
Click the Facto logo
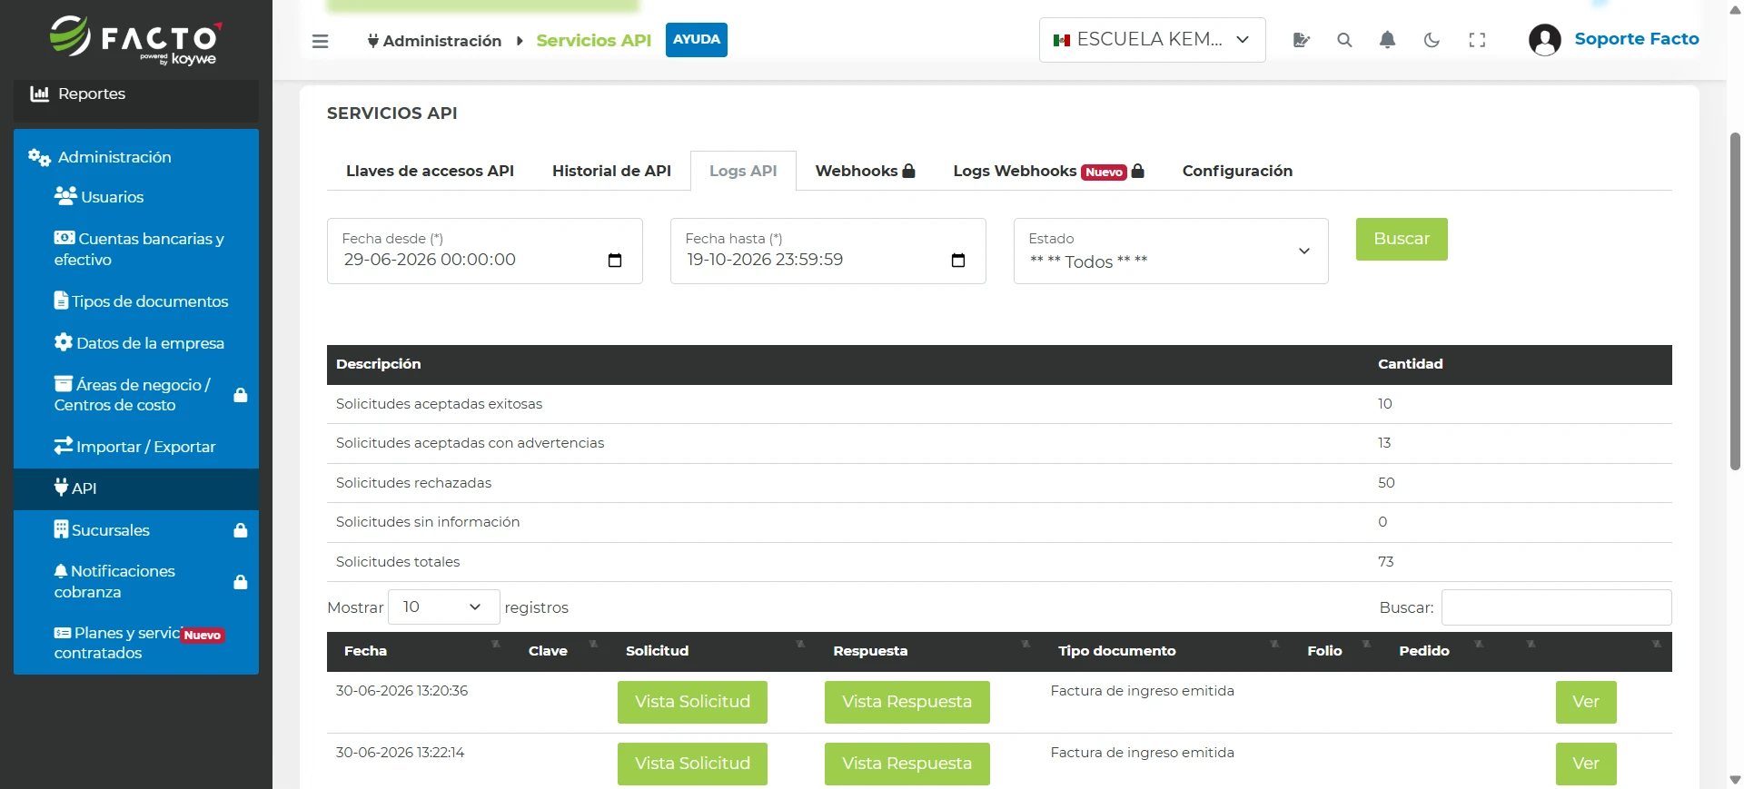[134, 40]
